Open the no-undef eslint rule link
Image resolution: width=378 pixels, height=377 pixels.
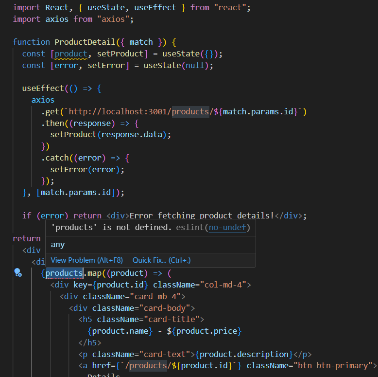227,227
